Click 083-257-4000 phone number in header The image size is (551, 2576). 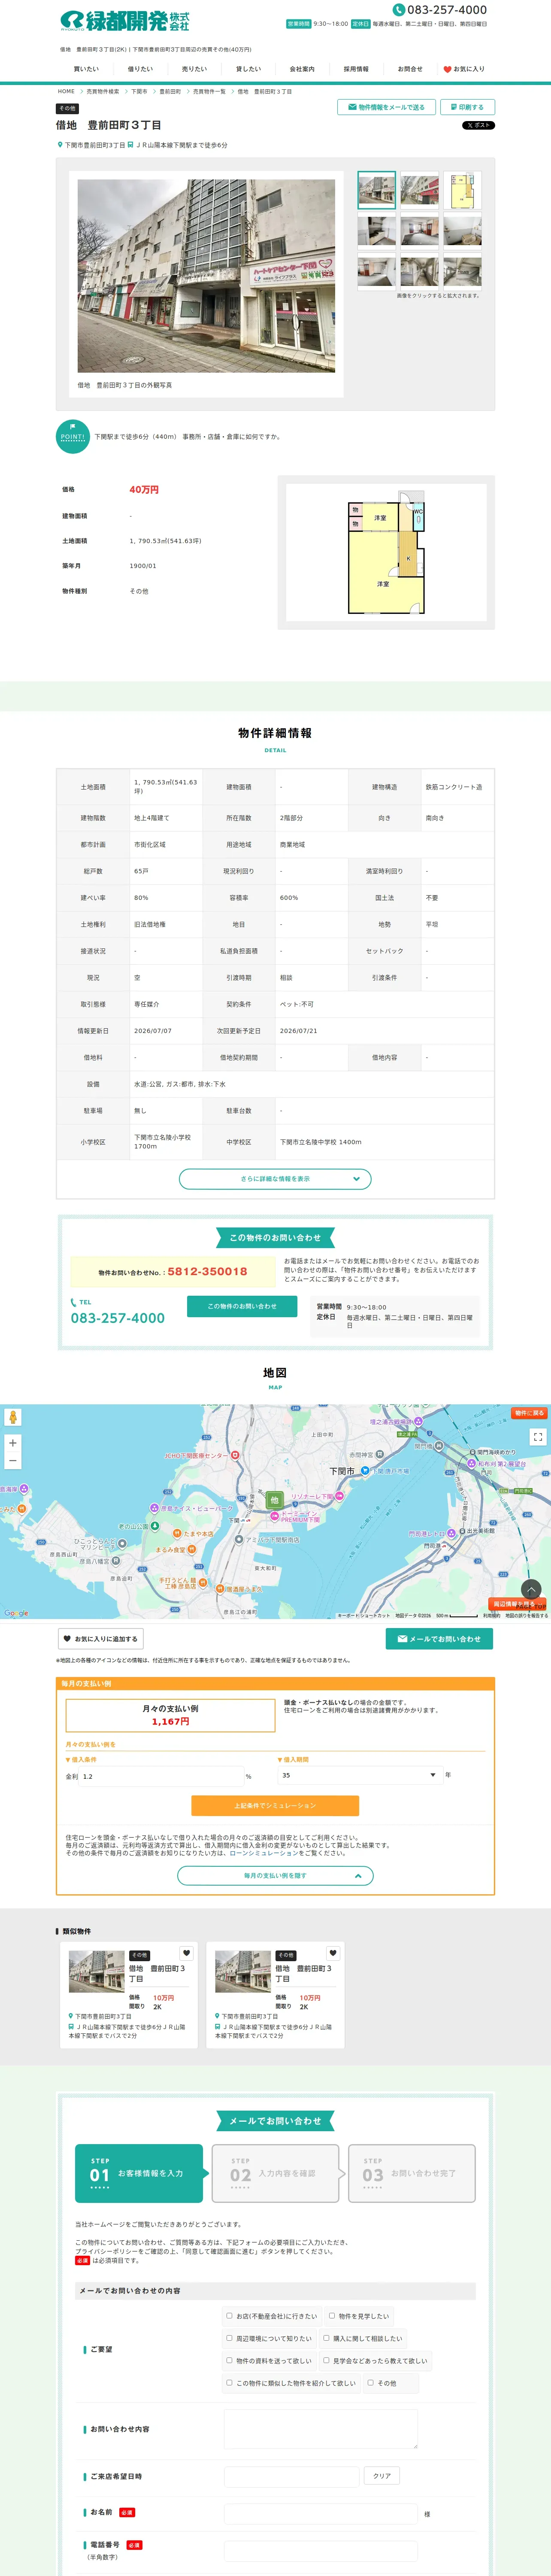coord(447,10)
